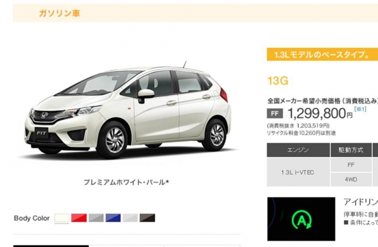Click the black tab below body colors
The image size is (378, 247).
coord(51,246)
